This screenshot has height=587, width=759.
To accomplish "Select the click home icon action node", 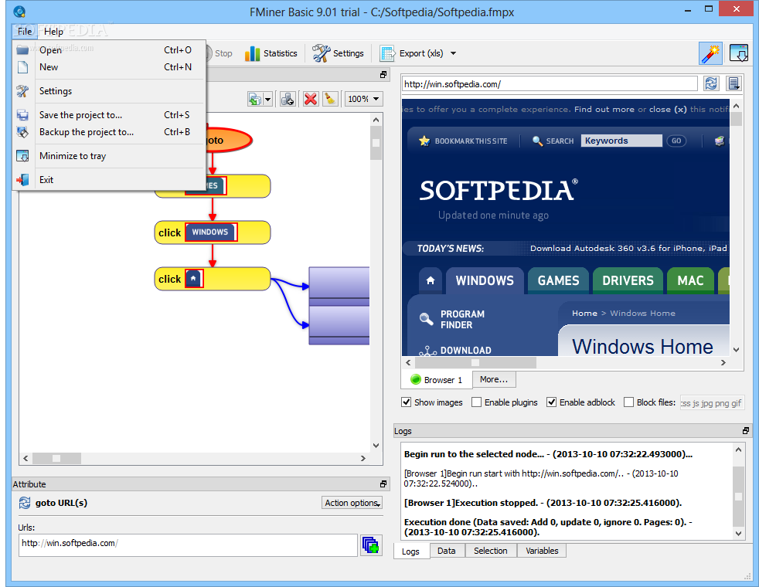I will 212,279.
